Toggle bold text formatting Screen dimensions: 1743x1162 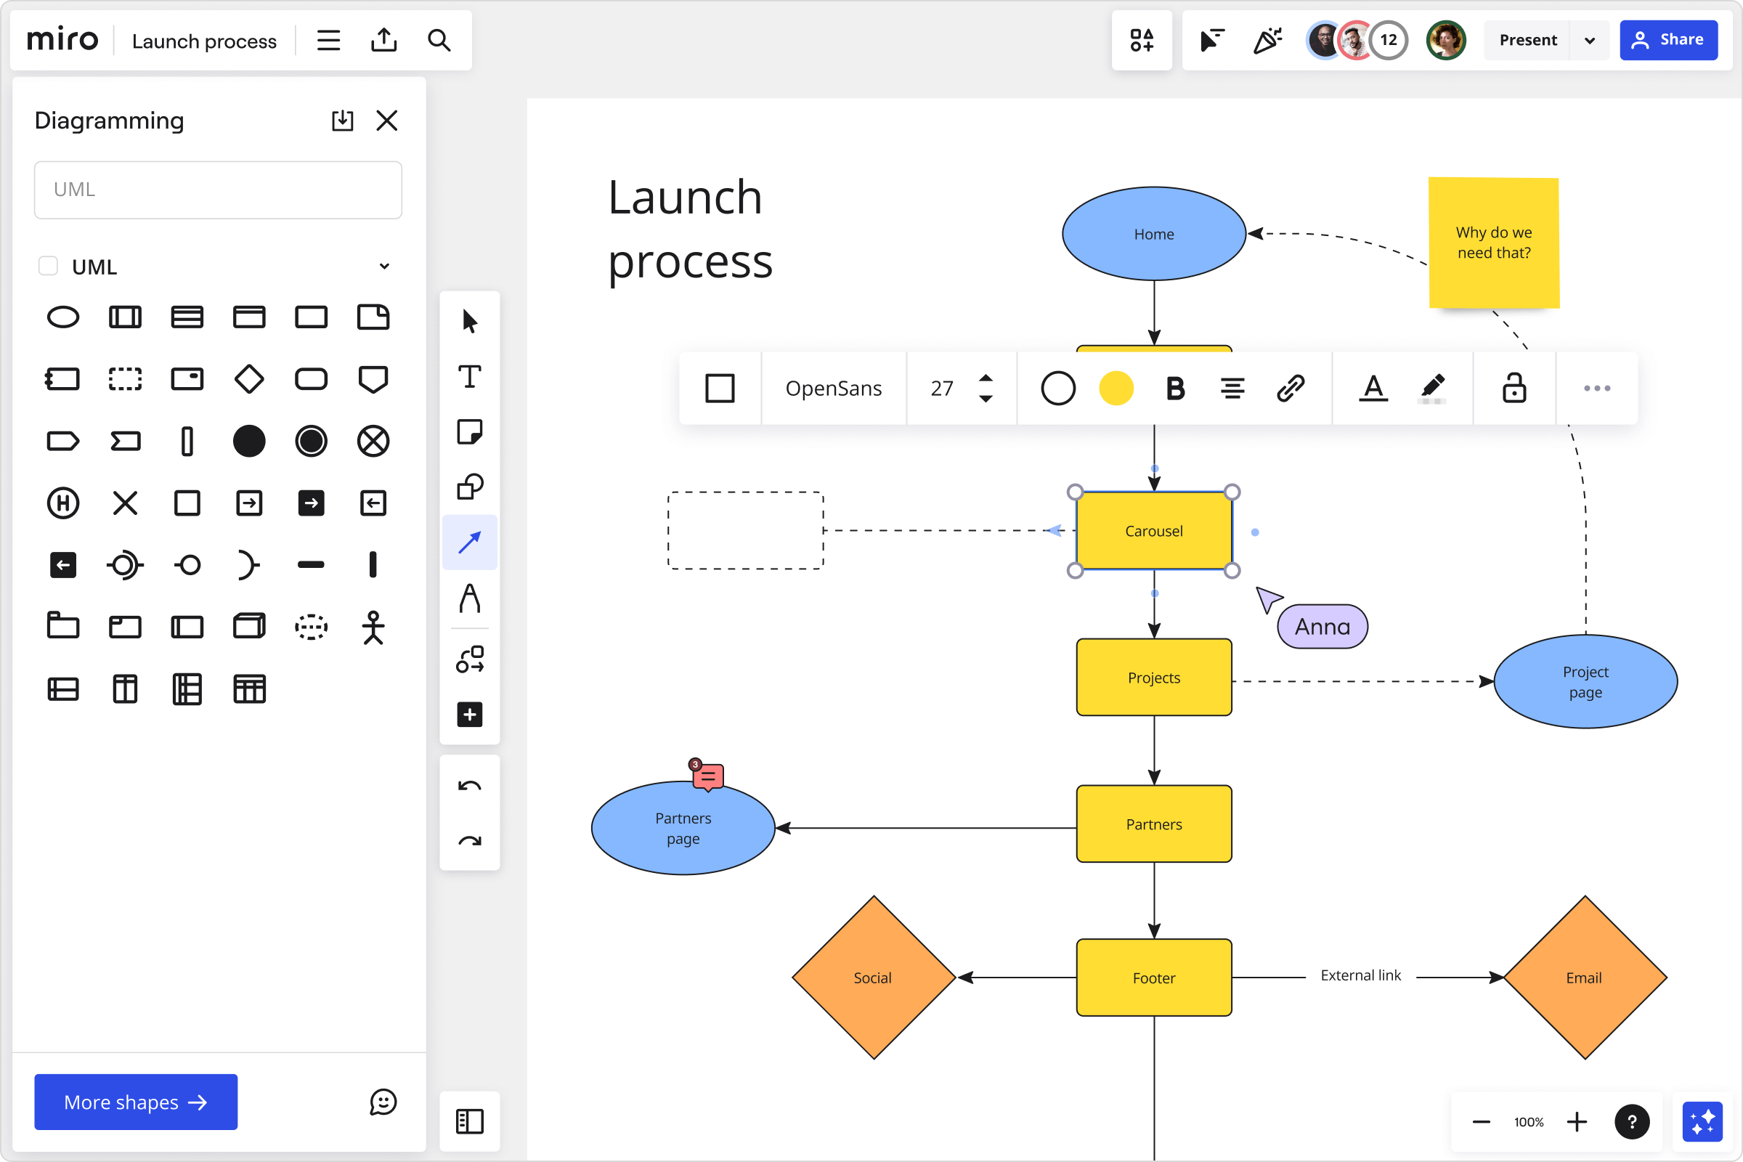click(x=1174, y=388)
